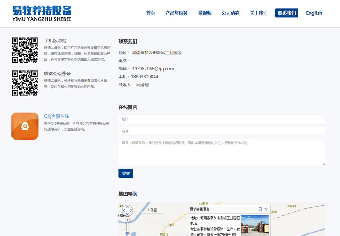Open 微视频 navigation item

pyautogui.click(x=205, y=13)
